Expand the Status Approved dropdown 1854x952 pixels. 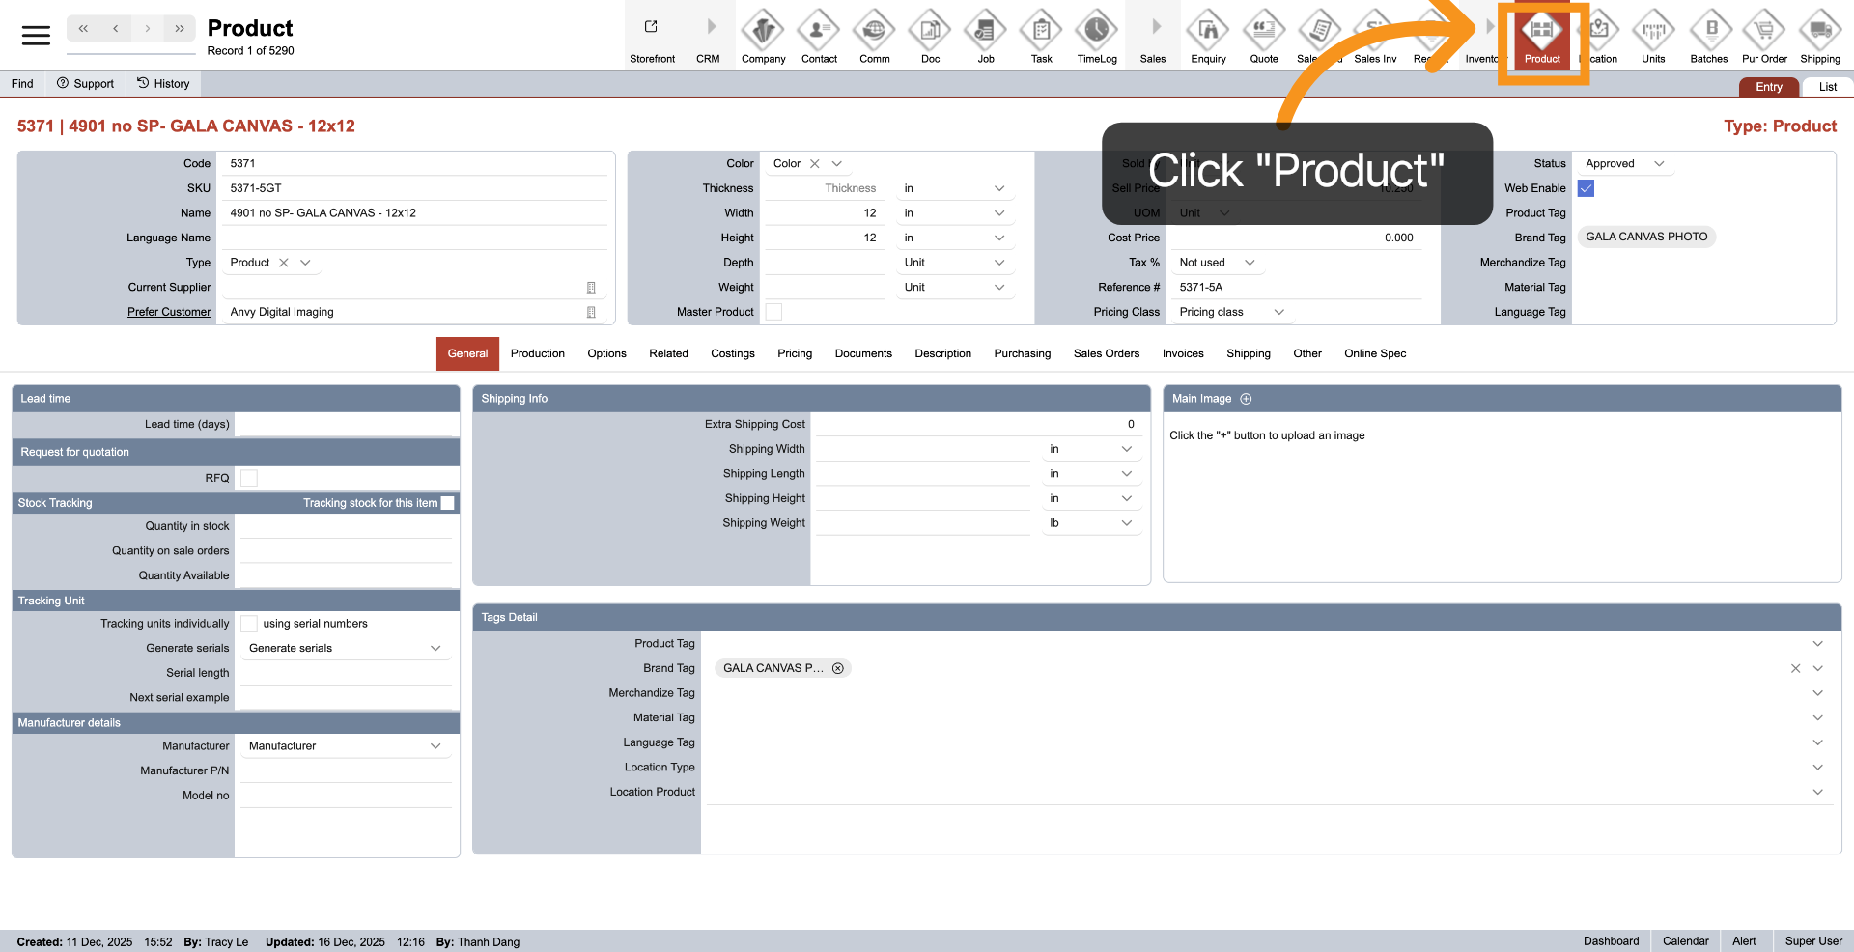coord(1659,164)
